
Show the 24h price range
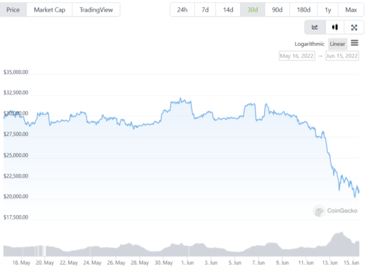tap(182, 10)
